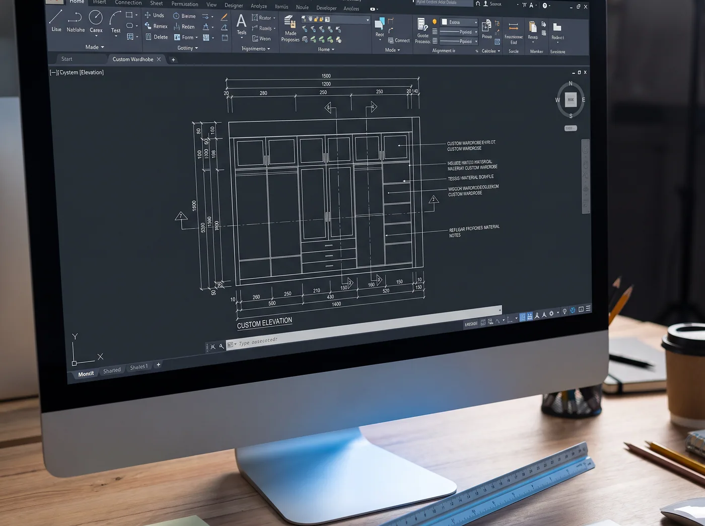Viewport: 705px width, 526px height.
Task: Switch to the Sharted layout tab
Action: [112, 370]
